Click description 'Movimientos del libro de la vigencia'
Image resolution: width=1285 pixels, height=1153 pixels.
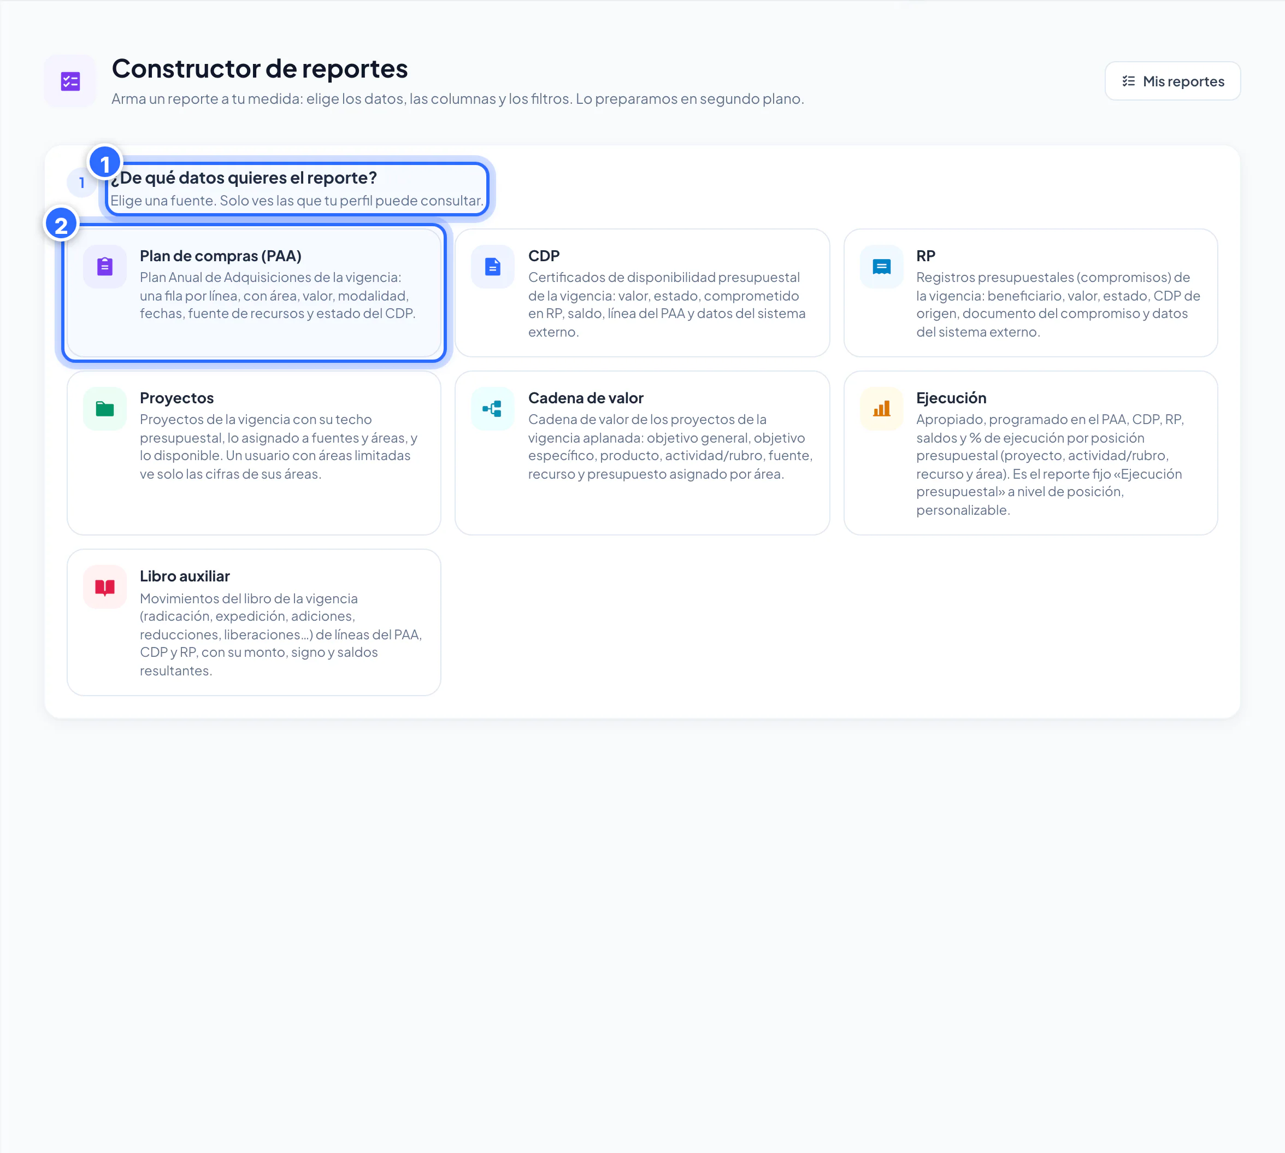pyautogui.click(x=248, y=599)
